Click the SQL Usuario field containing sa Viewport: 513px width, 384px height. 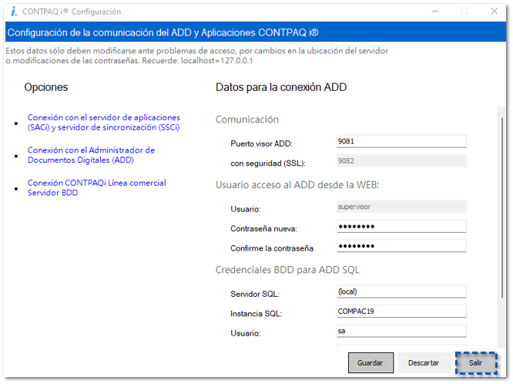(401, 331)
